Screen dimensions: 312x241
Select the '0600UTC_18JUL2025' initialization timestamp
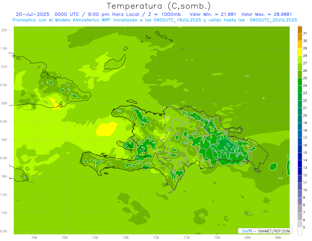177,20
